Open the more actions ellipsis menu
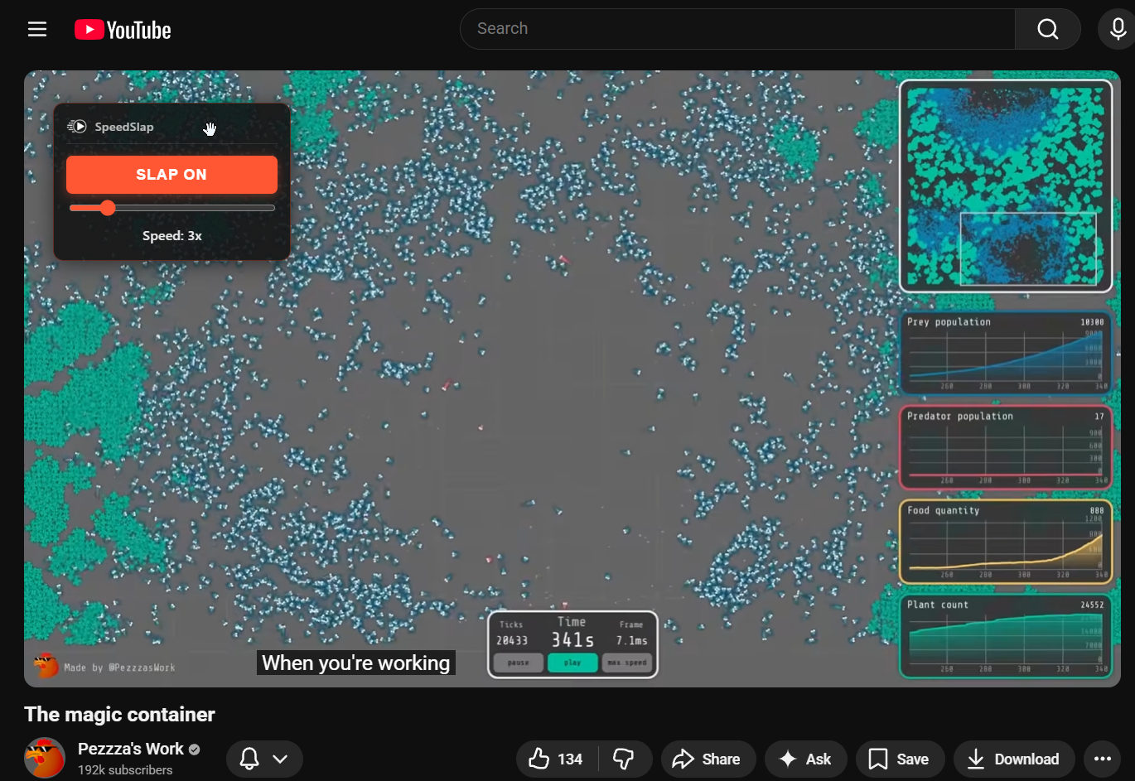 1103,758
